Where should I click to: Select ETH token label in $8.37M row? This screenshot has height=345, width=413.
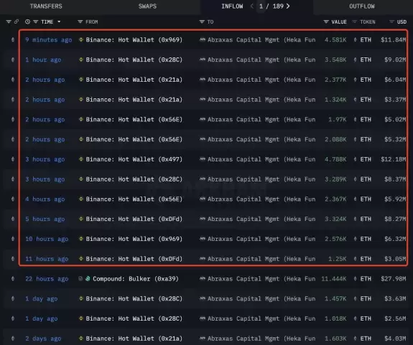pos(366,179)
